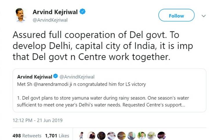
Task: Click the Arvind Kejriwal name at the tweet top
Action: pos(55,12)
